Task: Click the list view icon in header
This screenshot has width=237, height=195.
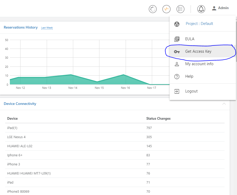Action: coord(180,9)
